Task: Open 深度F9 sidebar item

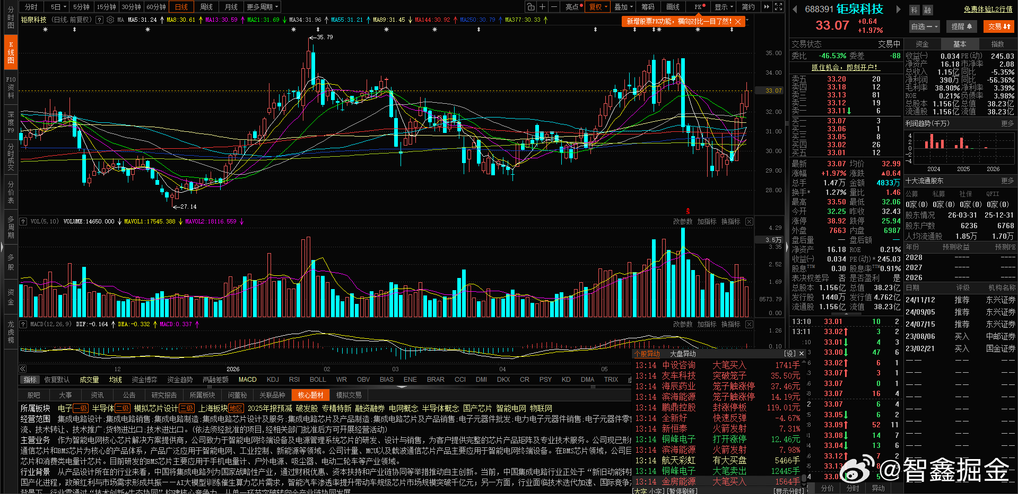Action: tap(11, 122)
